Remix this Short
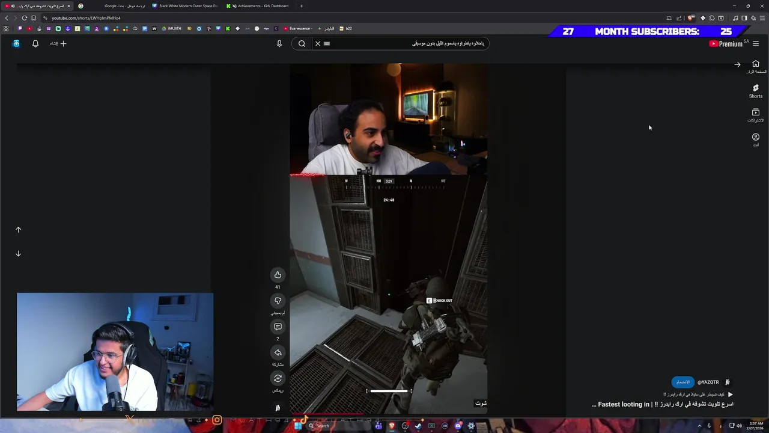 pos(278,378)
